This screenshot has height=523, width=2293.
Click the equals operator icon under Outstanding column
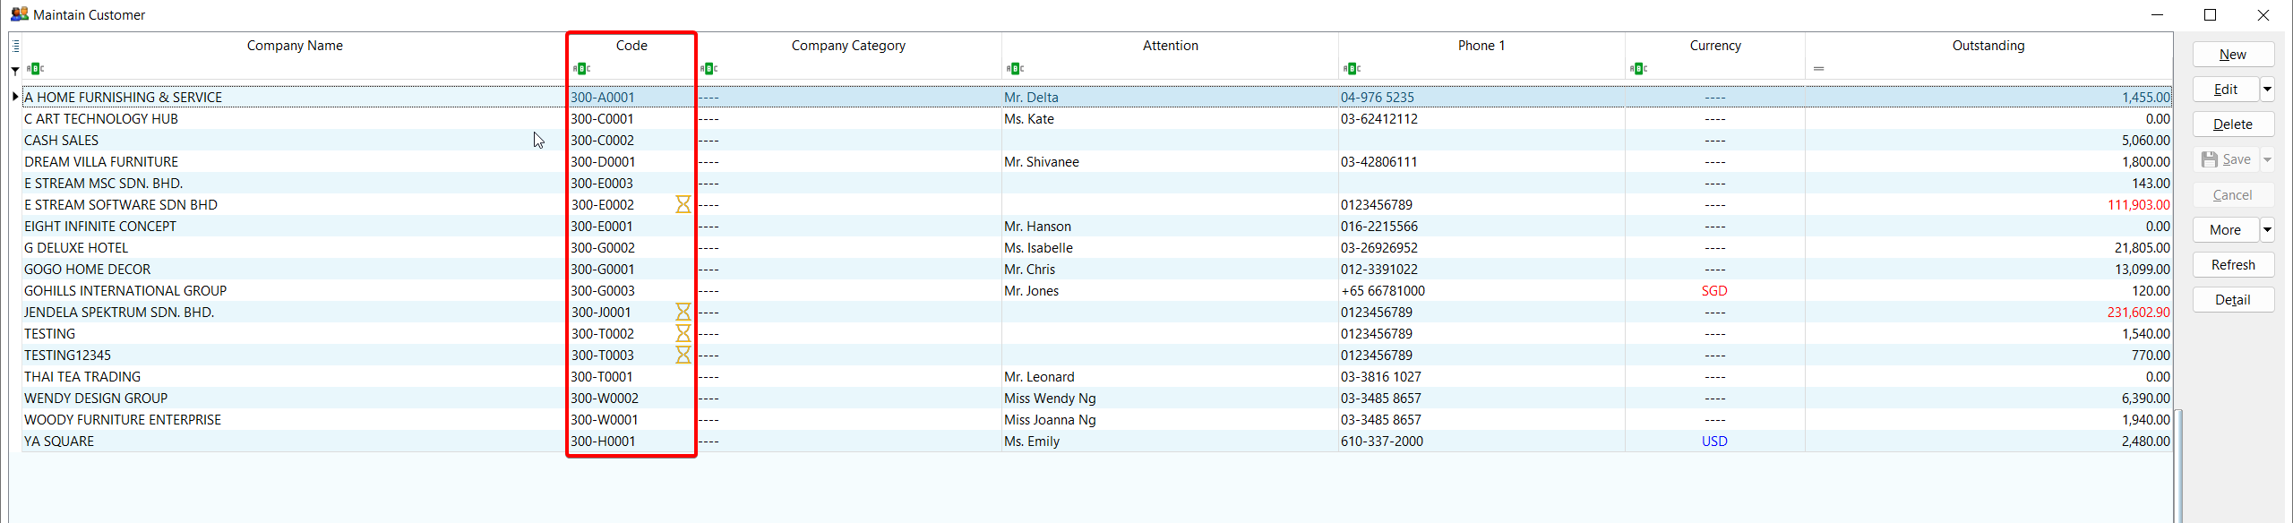coord(1818,69)
